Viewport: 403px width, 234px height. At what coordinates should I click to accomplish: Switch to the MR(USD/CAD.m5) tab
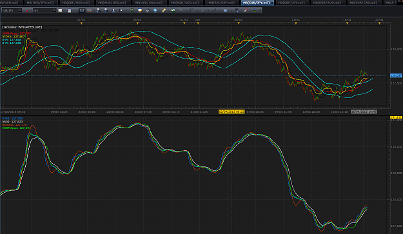pos(148,3)
